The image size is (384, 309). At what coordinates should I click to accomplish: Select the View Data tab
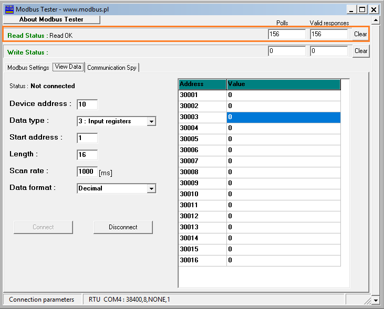tap(68, 67)
